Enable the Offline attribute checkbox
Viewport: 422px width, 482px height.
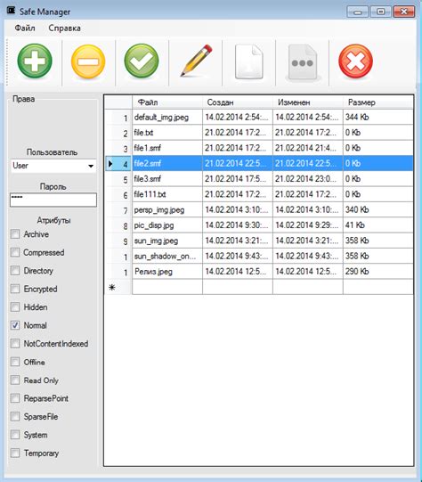[x=15, y=362]
